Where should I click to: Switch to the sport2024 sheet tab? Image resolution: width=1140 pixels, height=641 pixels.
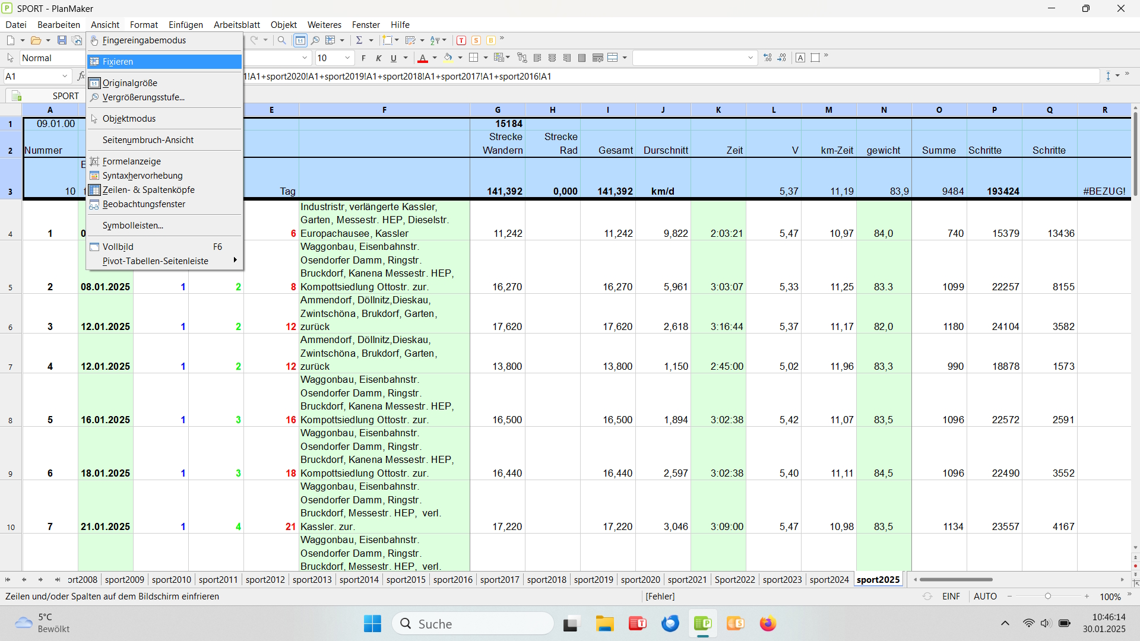coord(829,580)
